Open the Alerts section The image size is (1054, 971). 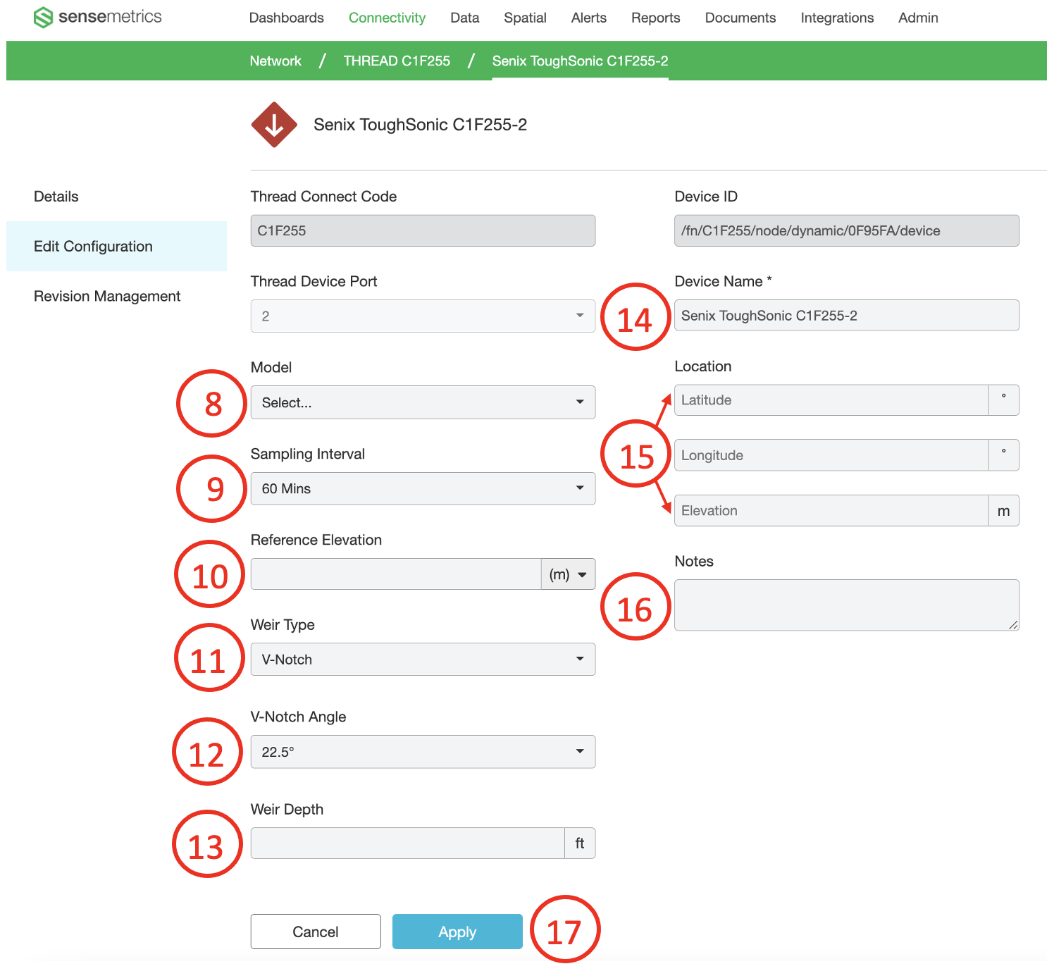(x=588, y=18)
